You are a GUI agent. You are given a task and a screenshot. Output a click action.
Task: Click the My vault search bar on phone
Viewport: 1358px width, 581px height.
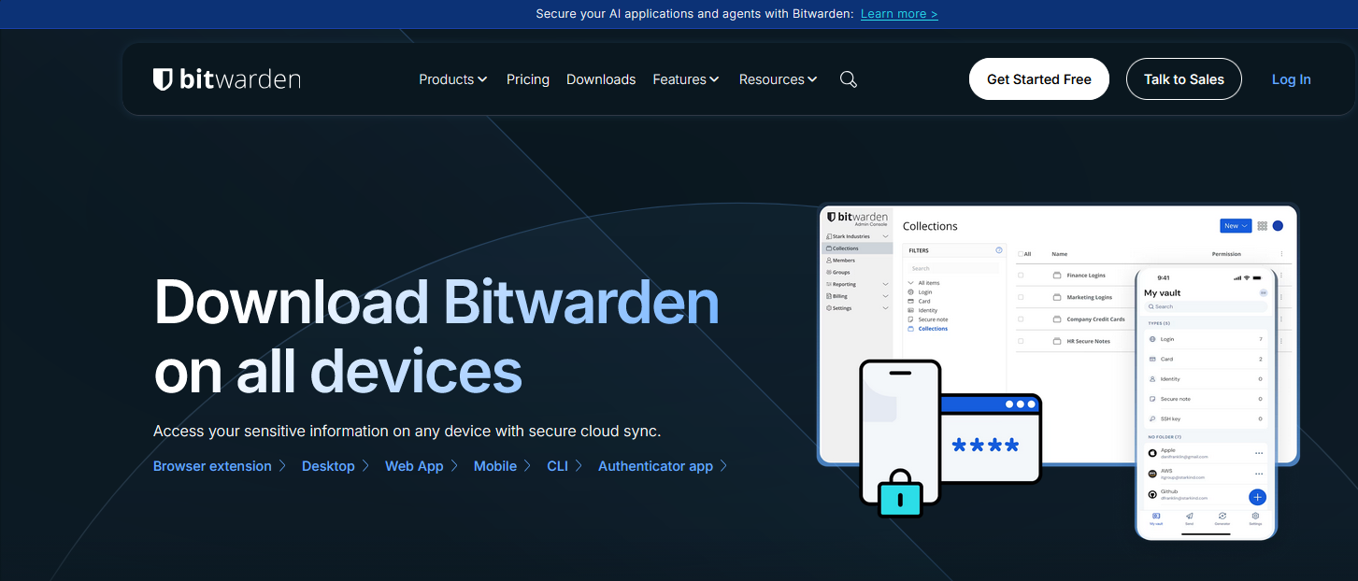tap(1206, 306)
